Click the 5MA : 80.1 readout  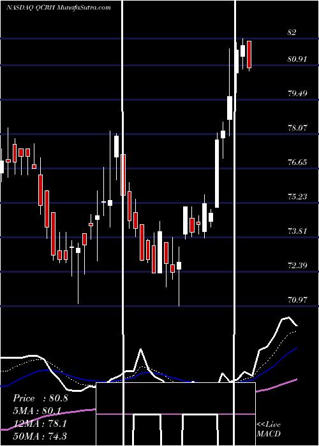point(38,411)
